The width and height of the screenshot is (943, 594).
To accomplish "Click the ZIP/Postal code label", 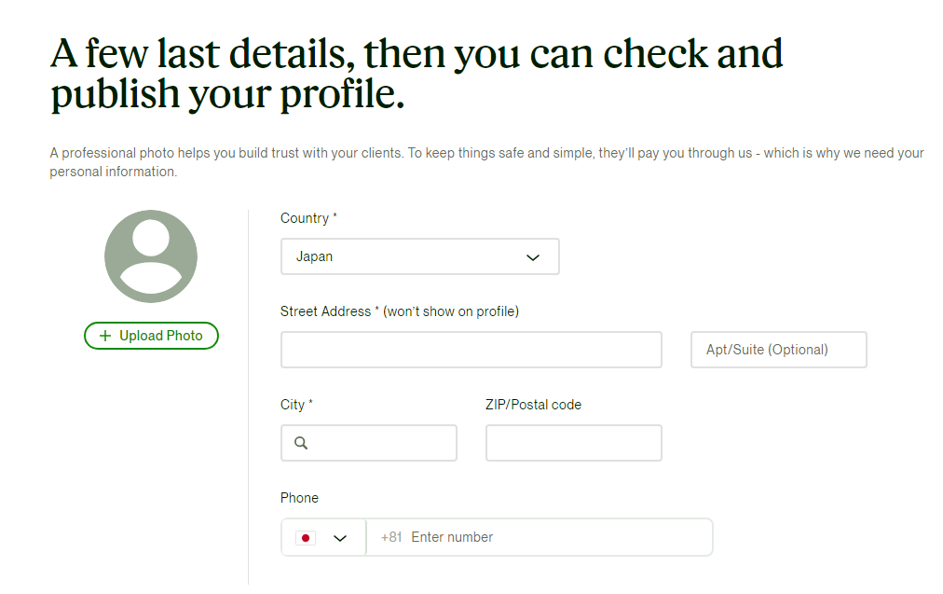I will [x=533, y=405].
